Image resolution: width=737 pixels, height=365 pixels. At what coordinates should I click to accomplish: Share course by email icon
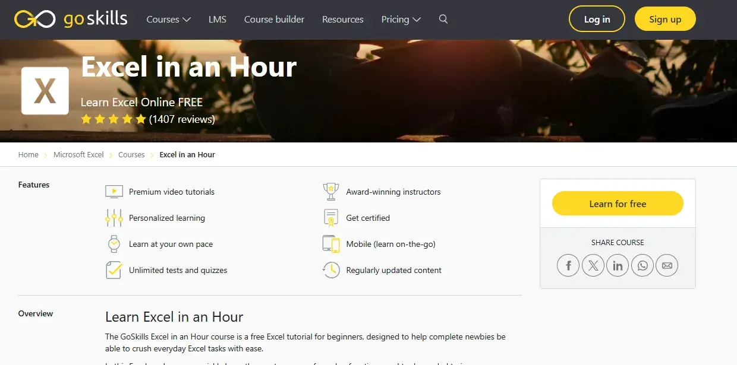pos(667,265)
